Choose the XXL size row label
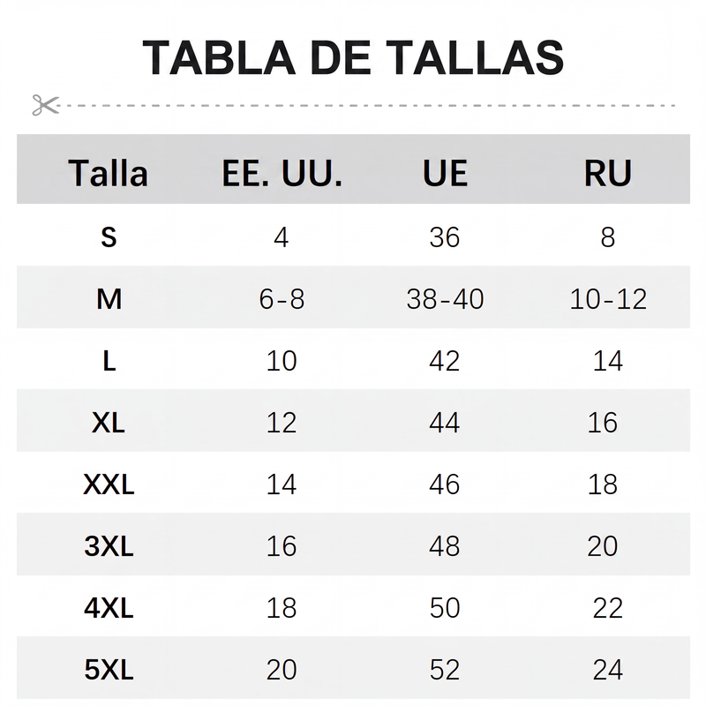Screen dimensions: 706x706 (109, 484)
